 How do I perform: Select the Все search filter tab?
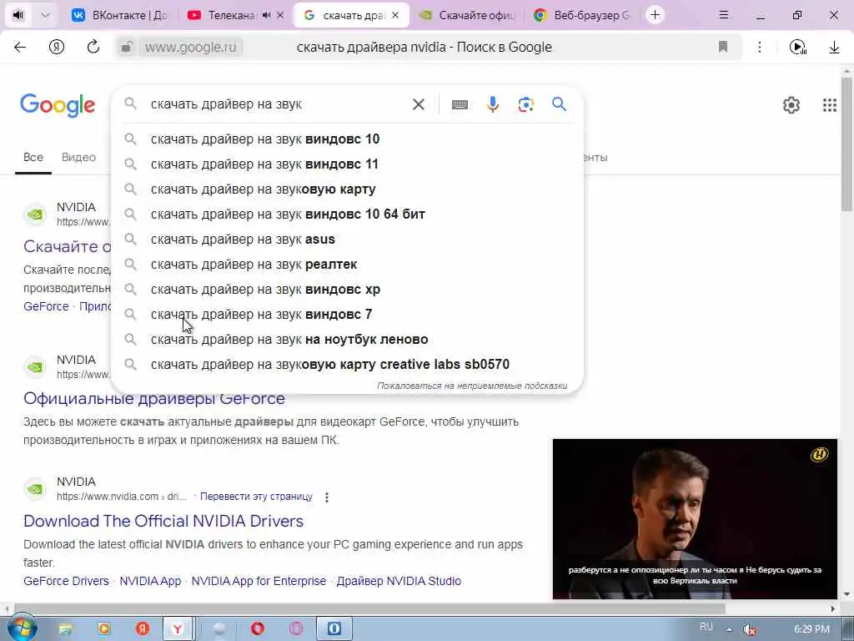[x=33, y=157]
